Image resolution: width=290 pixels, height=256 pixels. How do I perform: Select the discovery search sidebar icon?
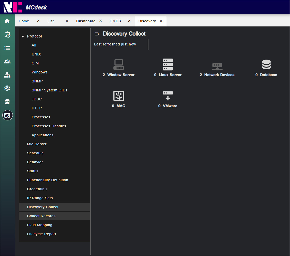7,115
